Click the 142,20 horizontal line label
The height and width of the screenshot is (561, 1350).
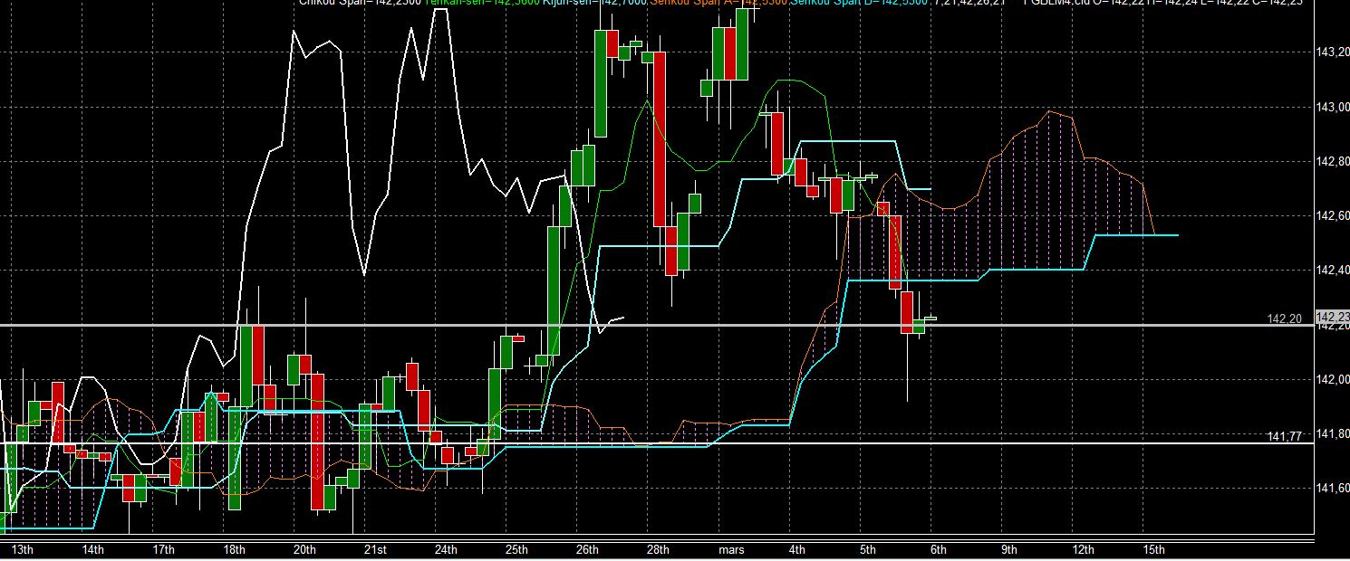point(1284,319)
